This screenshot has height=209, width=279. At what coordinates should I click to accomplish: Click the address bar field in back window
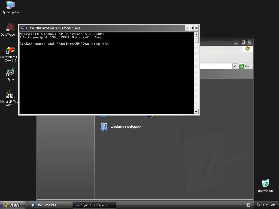click(x=216, y=66)
